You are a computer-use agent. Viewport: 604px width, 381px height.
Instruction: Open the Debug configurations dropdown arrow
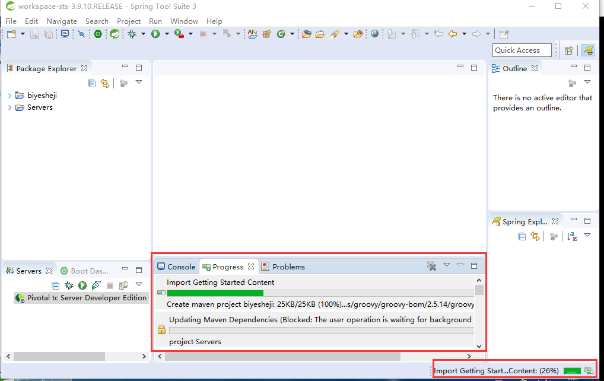[144, 34]
